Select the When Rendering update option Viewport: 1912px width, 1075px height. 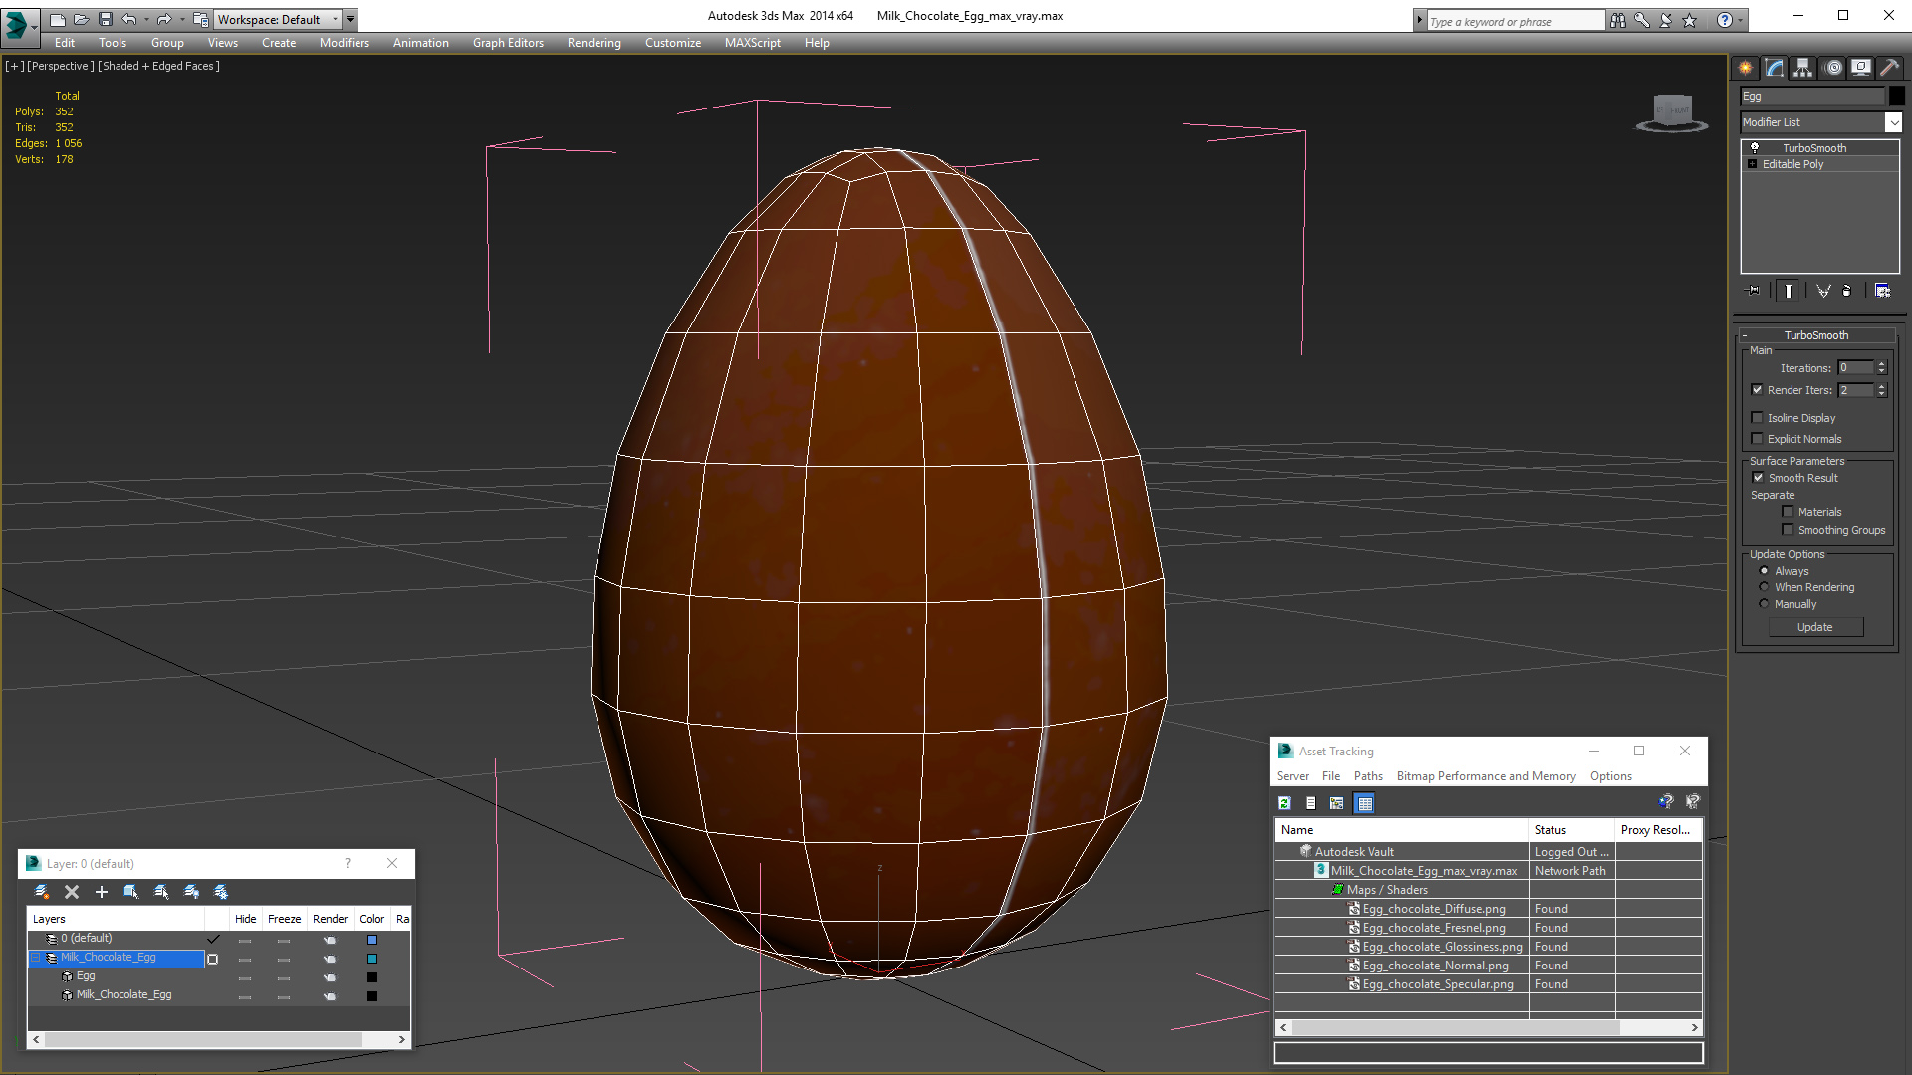pos(1765,587)
